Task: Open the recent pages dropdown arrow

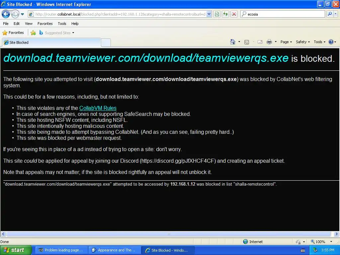Action: [x=22, y=14]
